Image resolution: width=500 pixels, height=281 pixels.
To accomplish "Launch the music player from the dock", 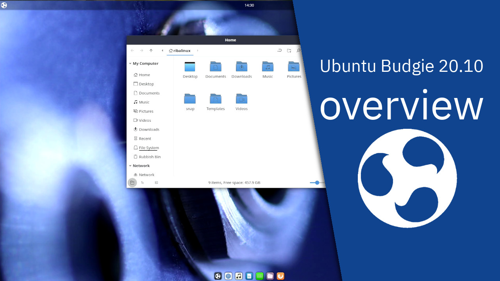I will tap(239, 276).
